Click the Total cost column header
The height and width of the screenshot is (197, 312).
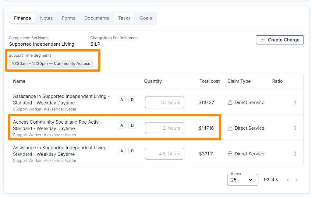210,81
